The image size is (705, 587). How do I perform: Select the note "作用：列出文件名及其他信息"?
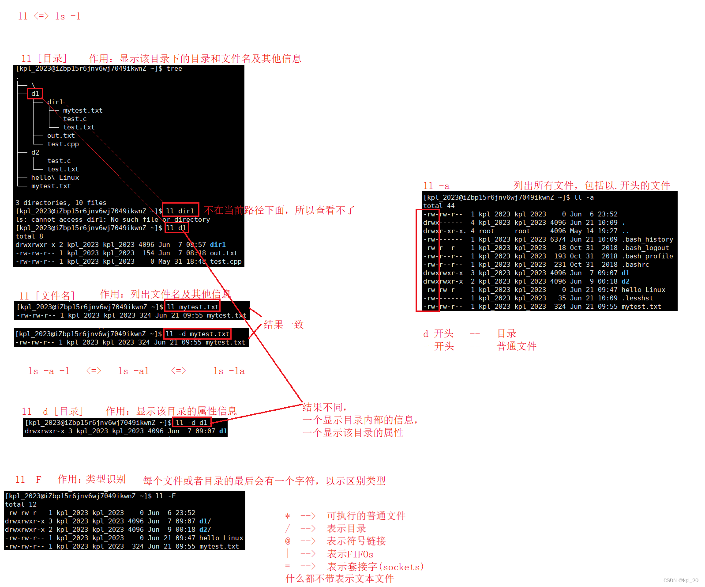click(x=165, y=294)
